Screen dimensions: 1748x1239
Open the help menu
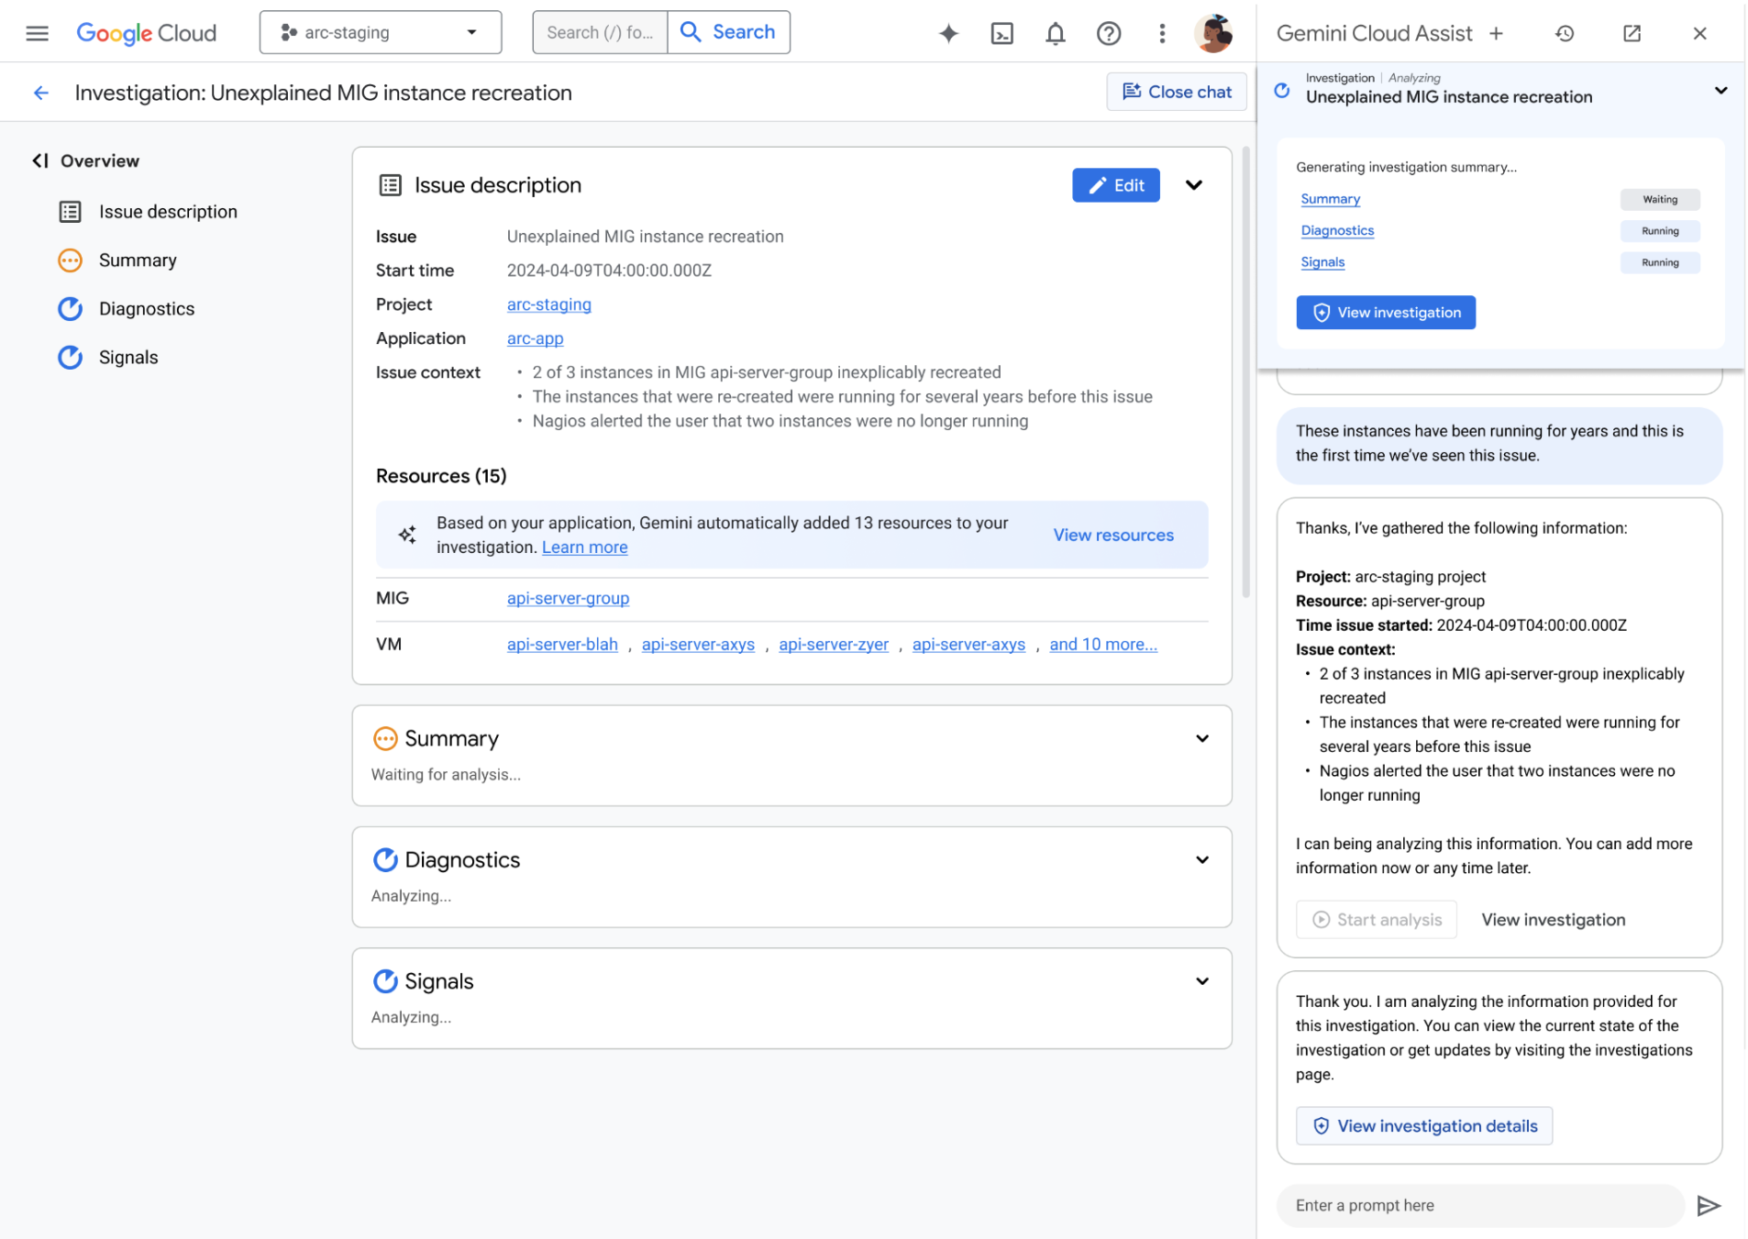(x=1108, y=32)
